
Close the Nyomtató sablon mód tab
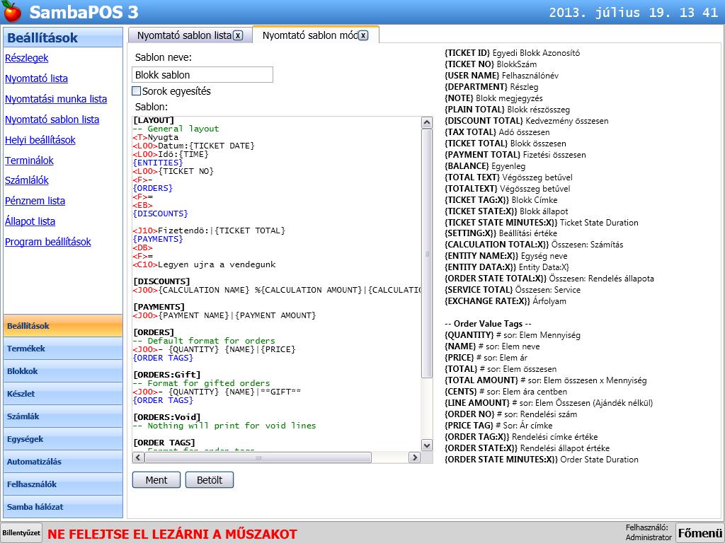tap(363, 35)
